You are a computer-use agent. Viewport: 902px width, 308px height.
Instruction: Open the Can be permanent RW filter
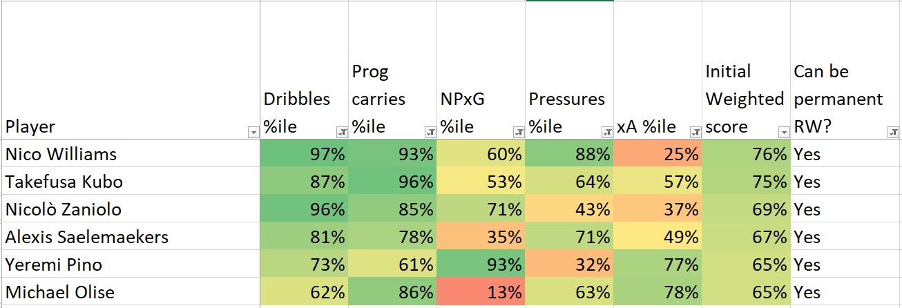pyautogui.click(x=893, y=132)
